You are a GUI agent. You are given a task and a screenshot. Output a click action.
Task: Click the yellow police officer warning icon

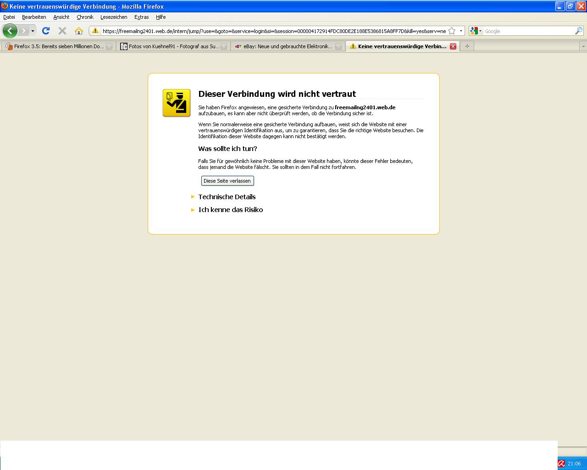(x=177, y=103)
